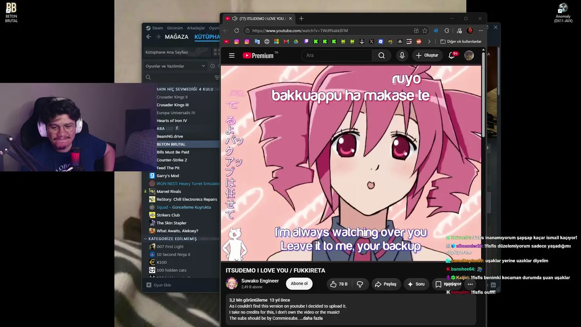Viewport: 581px width, 327px height.
Task: Open the Google Drive bookmark icon
Action: (295, 41)
